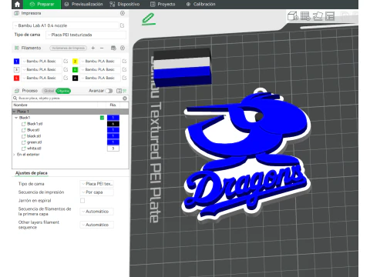The image size is (370, 277).
Task: Clear the object search field
Action: click(x=125, y=98)
